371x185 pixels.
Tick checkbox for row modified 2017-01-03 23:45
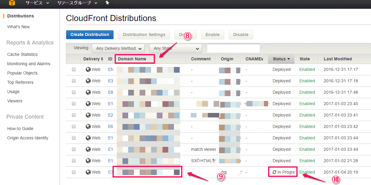click(x=74, y=104)
